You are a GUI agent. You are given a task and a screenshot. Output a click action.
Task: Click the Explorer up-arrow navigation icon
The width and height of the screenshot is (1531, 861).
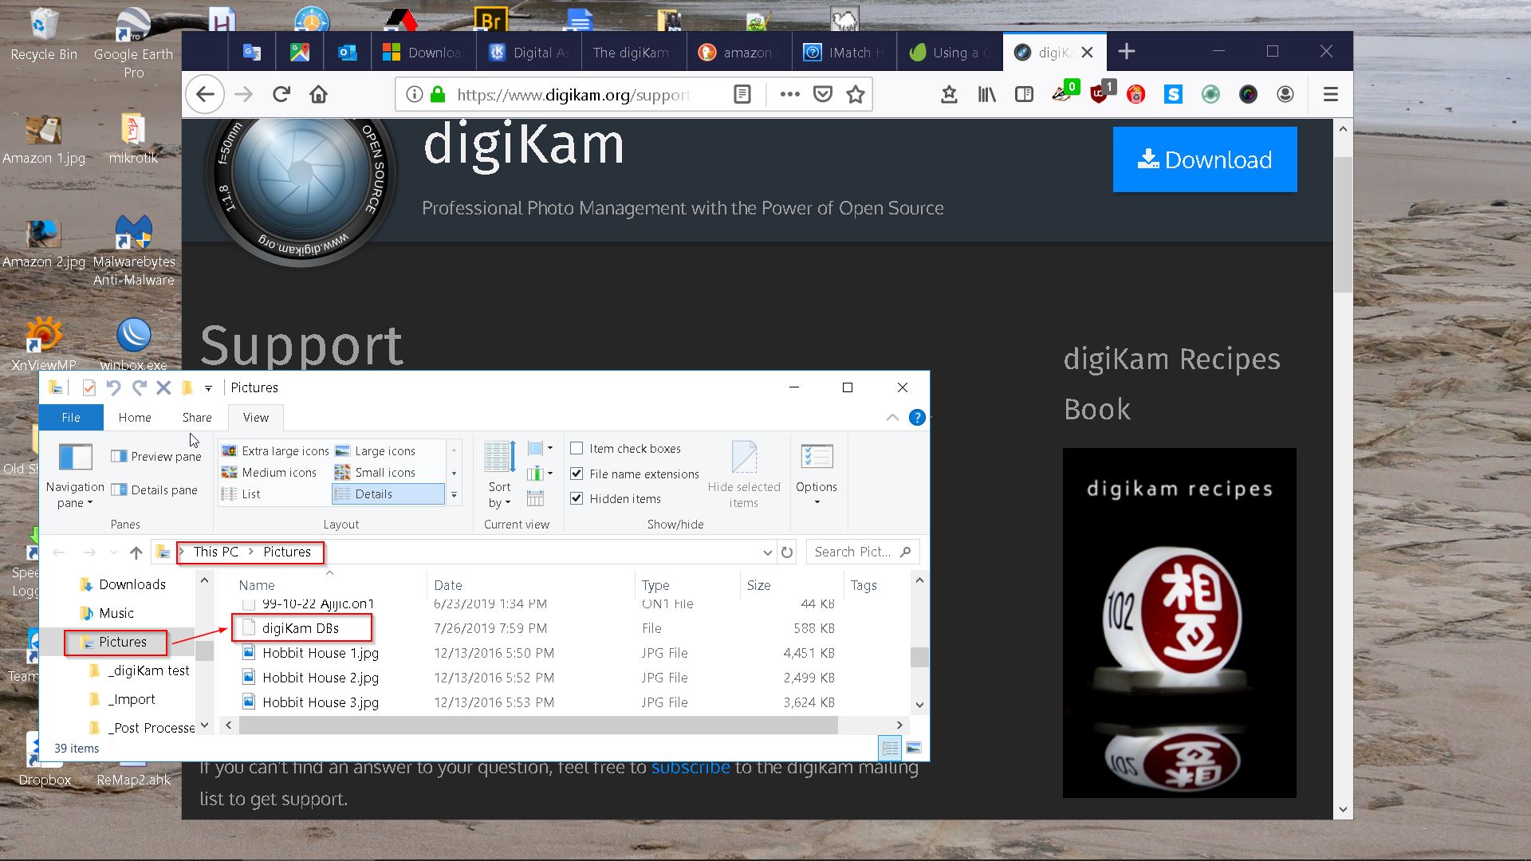(136, 552)
